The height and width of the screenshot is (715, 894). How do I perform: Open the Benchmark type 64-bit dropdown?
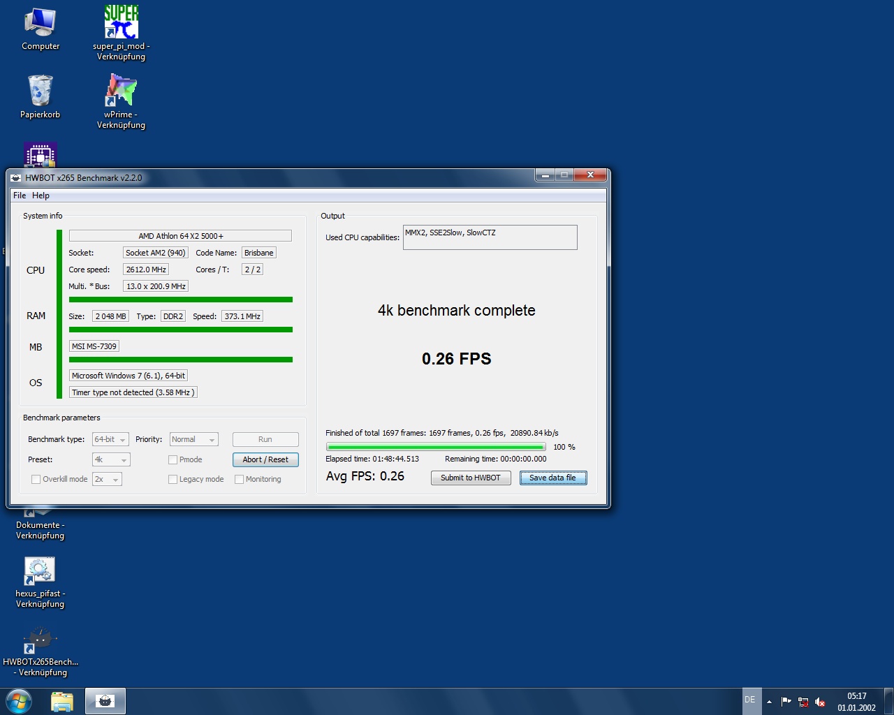(x=110, y=439)
